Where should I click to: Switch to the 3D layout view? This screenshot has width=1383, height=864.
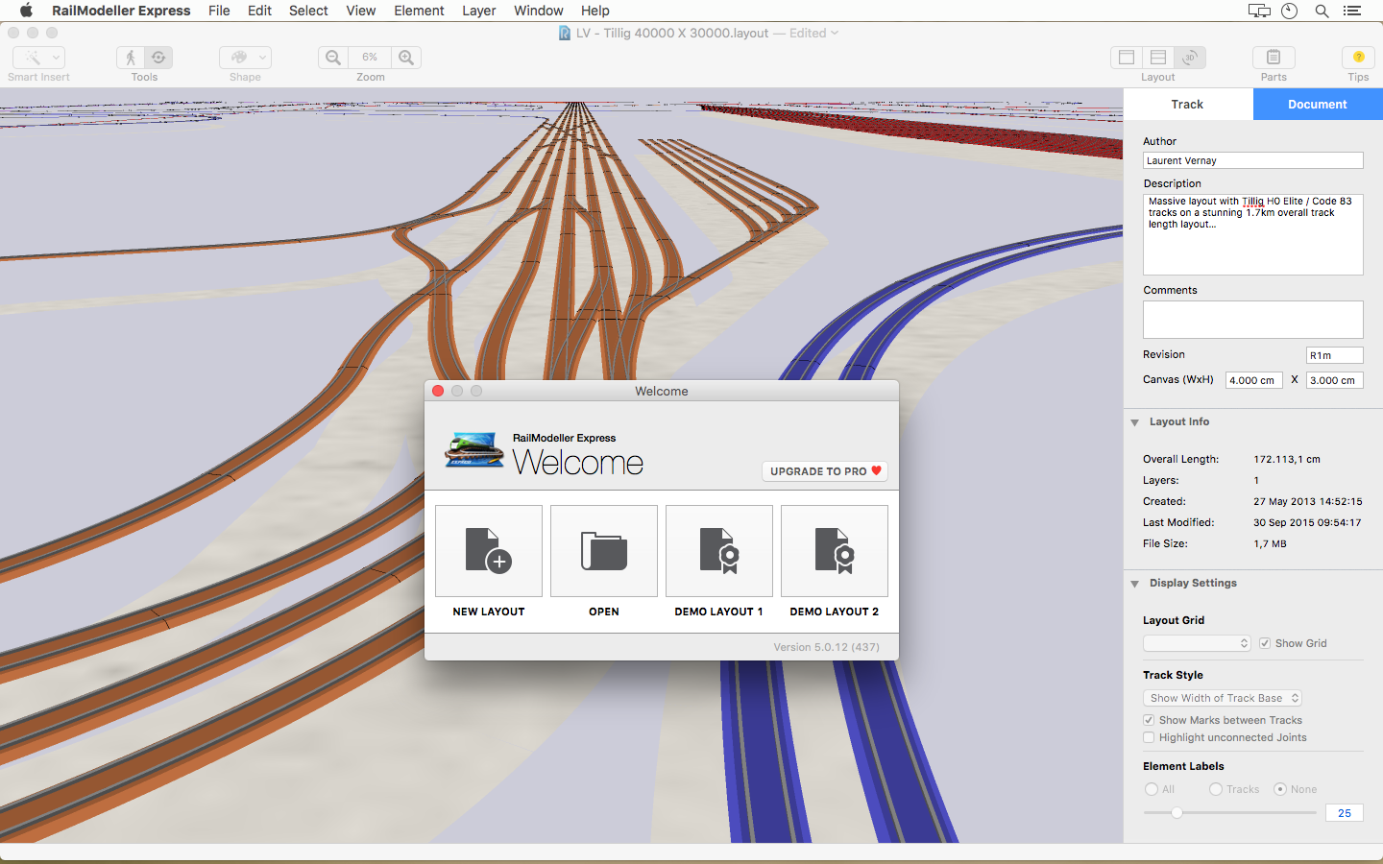[x=1190, y=58]
